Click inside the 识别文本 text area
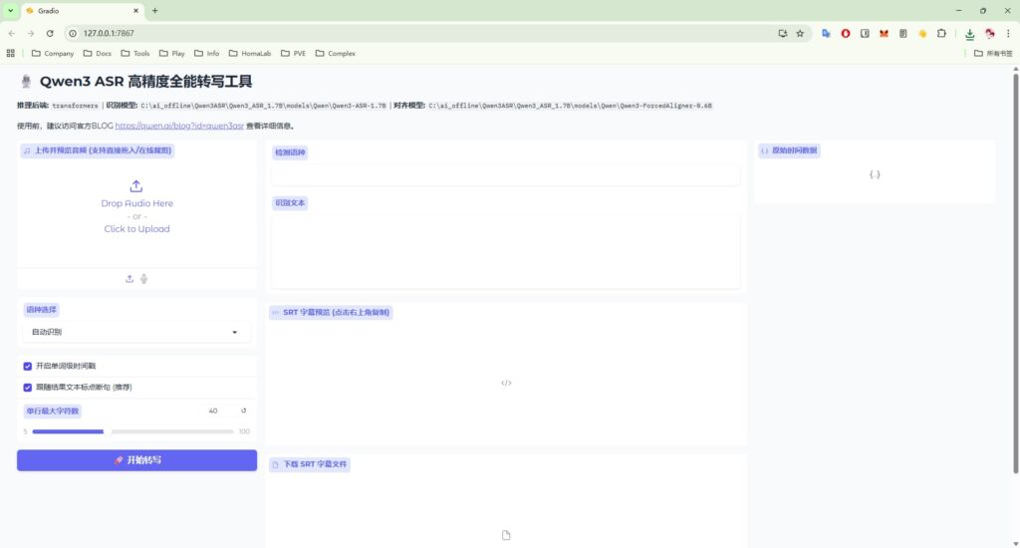 (x=506, y=250)
